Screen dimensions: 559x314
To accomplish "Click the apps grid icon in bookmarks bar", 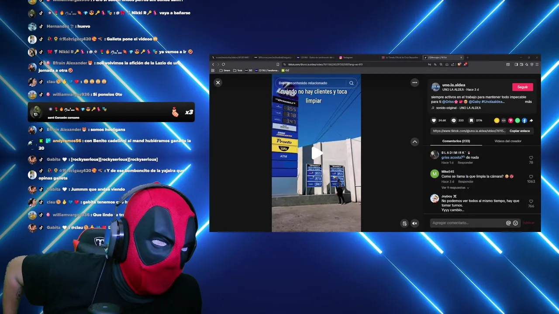I will 213,70.
